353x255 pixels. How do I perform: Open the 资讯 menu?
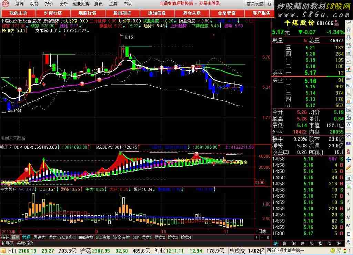98,3
